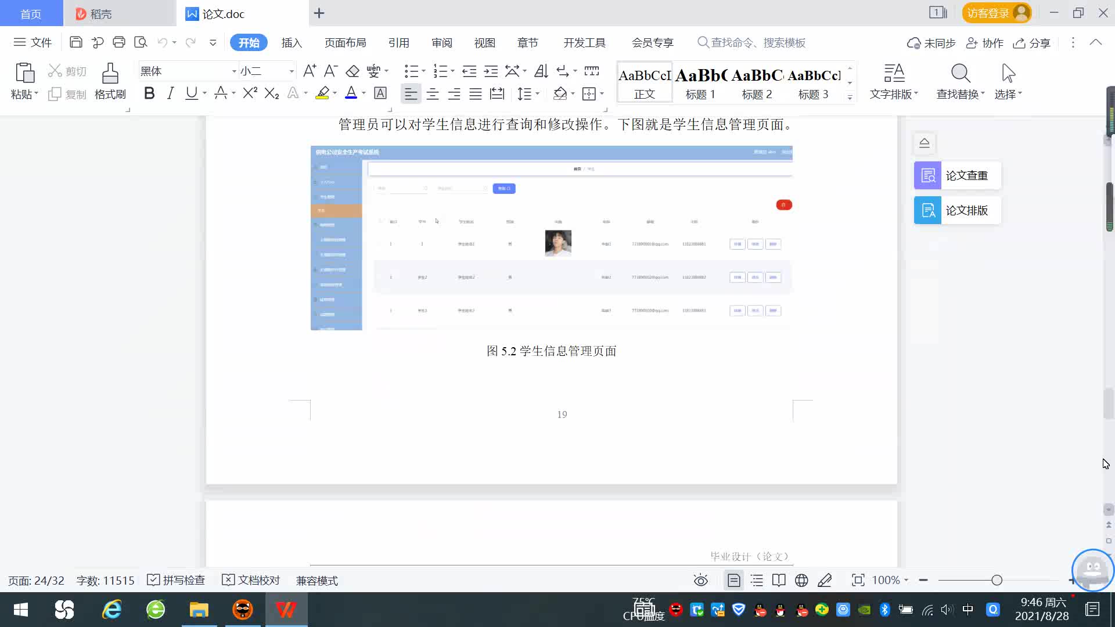Click the 论文查重 button in side panel
The image size is (1115, 627).
point(956,175)
